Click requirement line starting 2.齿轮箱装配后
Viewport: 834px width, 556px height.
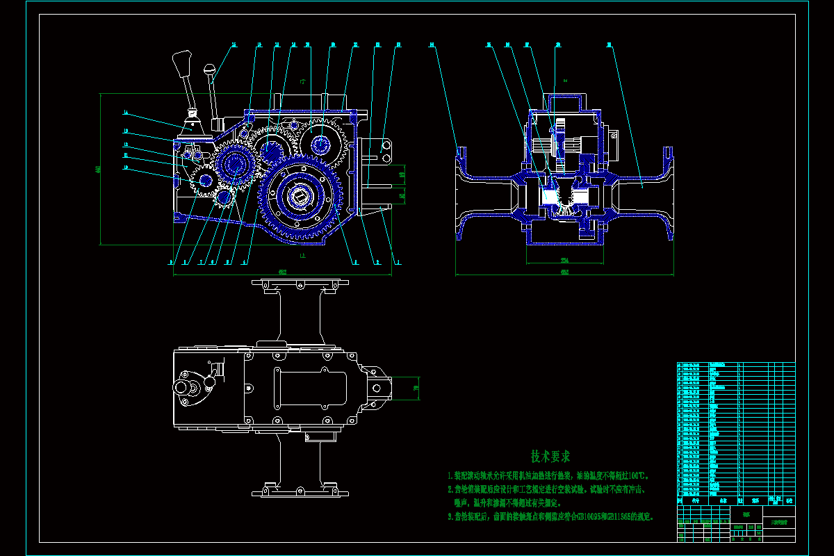tap(547, 489)
